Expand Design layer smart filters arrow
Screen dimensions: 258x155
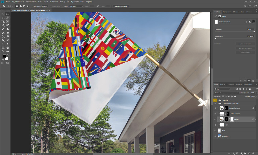pyautogui.click(x=255, y=119)
